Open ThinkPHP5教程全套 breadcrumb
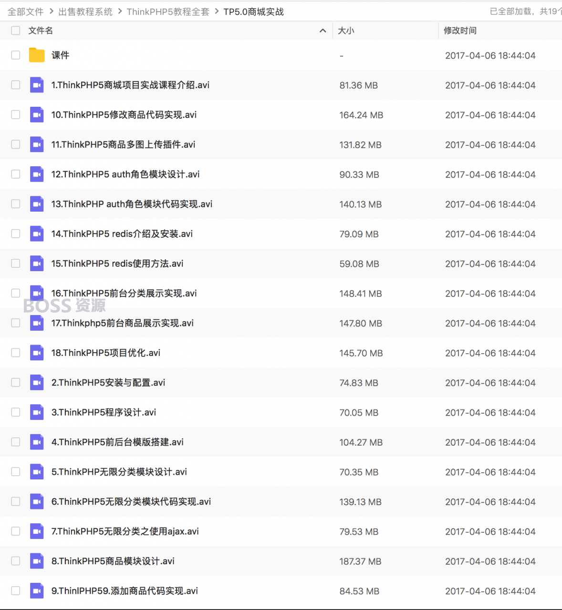This screenshot has height=610, width=562. [168, 11]
